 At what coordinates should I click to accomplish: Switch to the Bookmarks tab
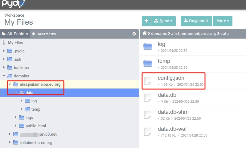(44, 34)
